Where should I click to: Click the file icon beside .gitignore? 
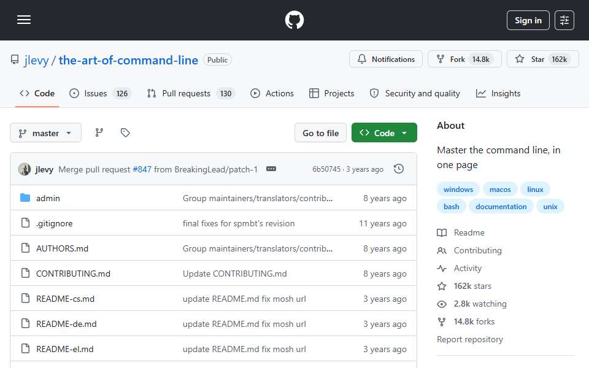pyautogui.click(x=25, y=223)
